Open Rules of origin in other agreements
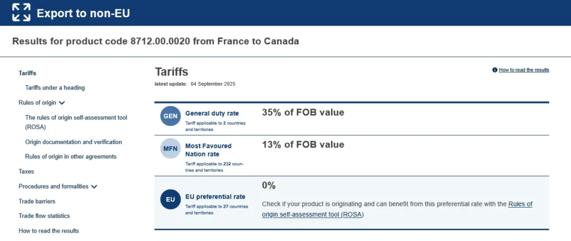571x241 pixels. (71, 156)
